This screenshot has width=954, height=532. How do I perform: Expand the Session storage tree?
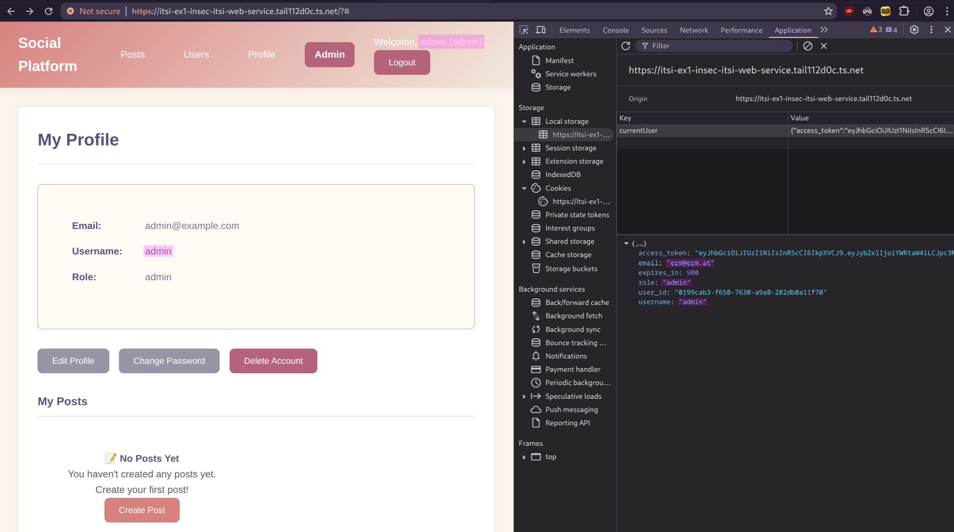click(524, 148)
